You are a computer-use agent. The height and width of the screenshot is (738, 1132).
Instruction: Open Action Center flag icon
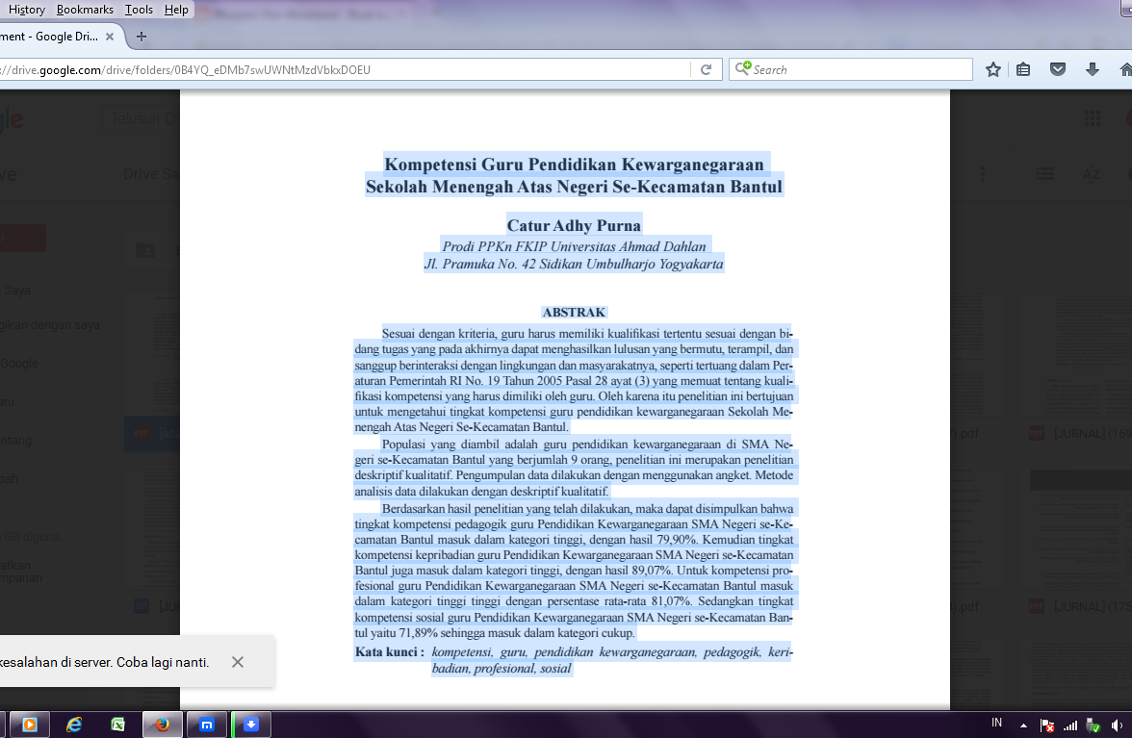pos(1047,725)
